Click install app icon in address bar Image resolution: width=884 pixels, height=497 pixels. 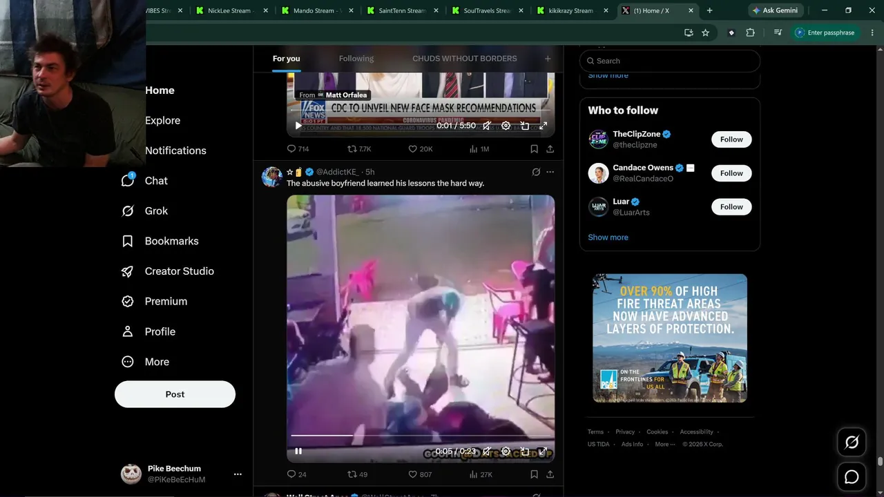(x=689, y=32)
